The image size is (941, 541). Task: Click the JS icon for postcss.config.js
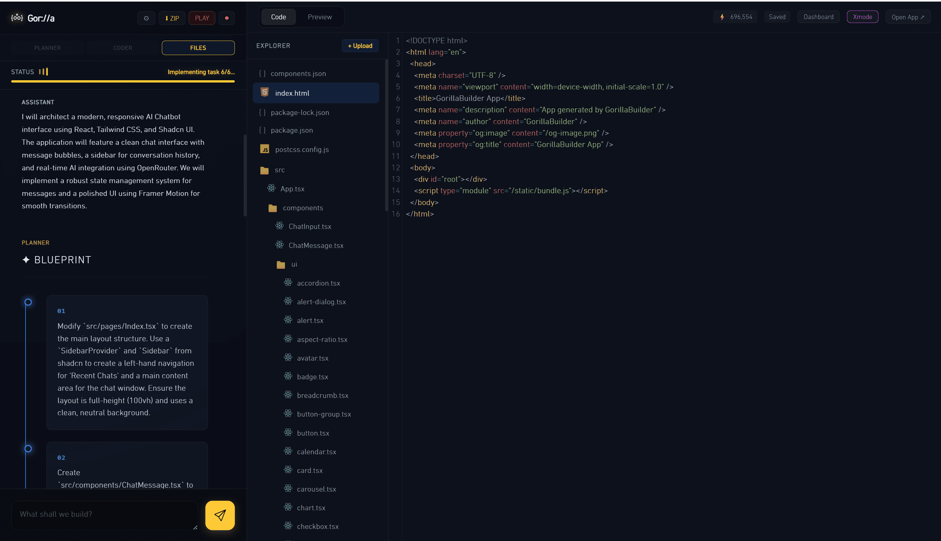pos(265,149)
